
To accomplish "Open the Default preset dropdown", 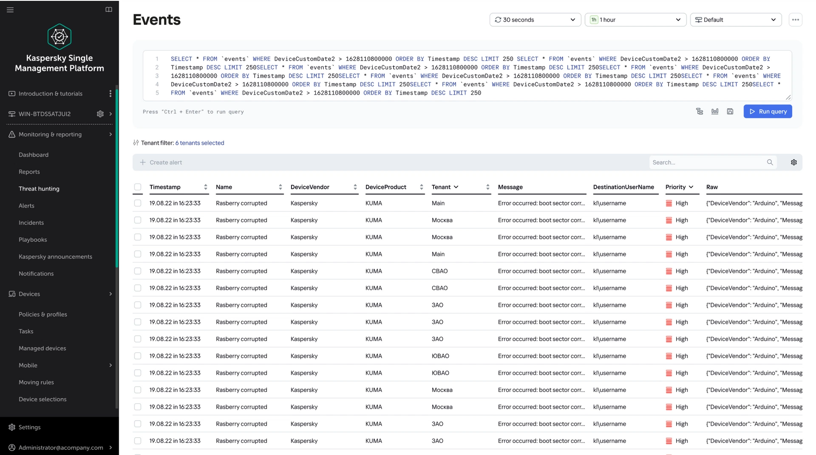I will 736,20.
